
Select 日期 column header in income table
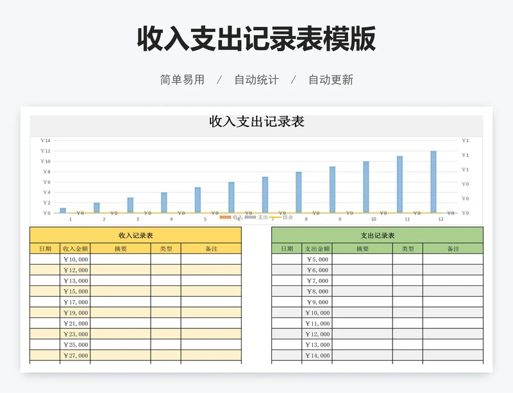[x=45, y=249]
